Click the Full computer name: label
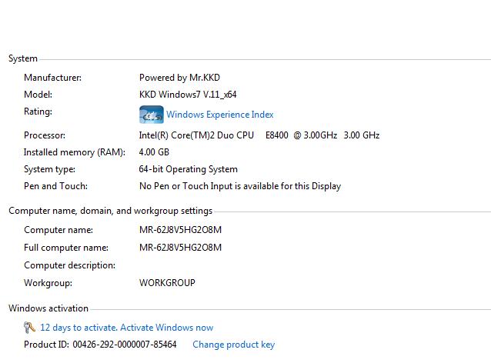491x363 pixels. click(66, 248)
